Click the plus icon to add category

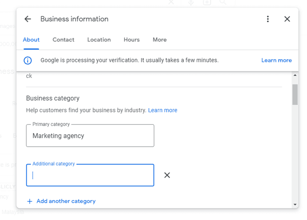coord(30,202)
